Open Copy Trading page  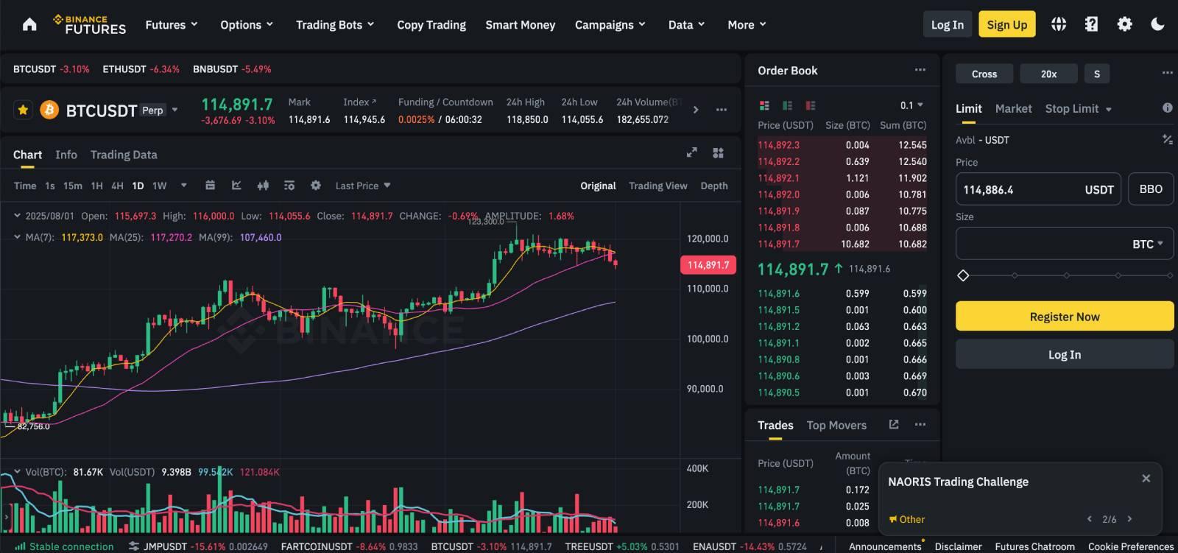[431, 24]
